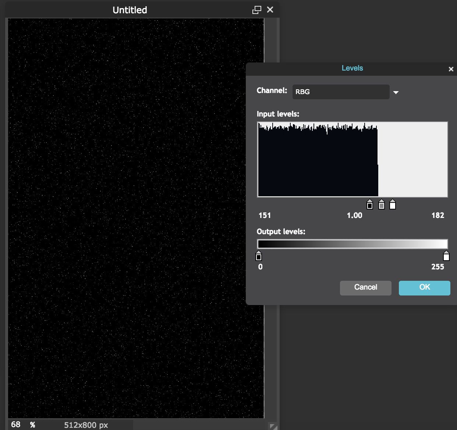Maximize the Untitled document window
The height and width of the screenshot is (430, 457).
click(256, 10)
